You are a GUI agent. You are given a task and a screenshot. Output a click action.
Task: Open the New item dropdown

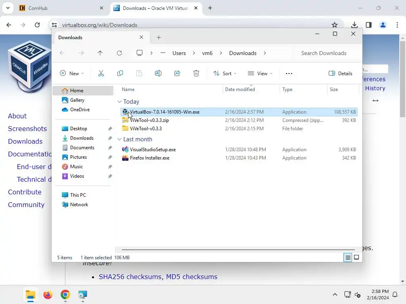pyautogui.click(x=72, y=73)
